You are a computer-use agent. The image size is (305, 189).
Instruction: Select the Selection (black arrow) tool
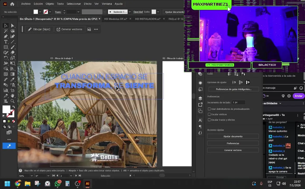pyautogui.click(x=6, y=25)
